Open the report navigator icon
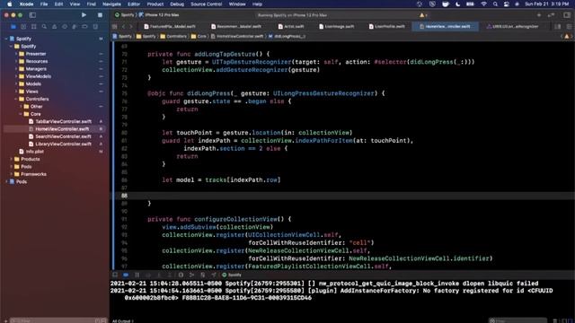 [x=95, y=27]
